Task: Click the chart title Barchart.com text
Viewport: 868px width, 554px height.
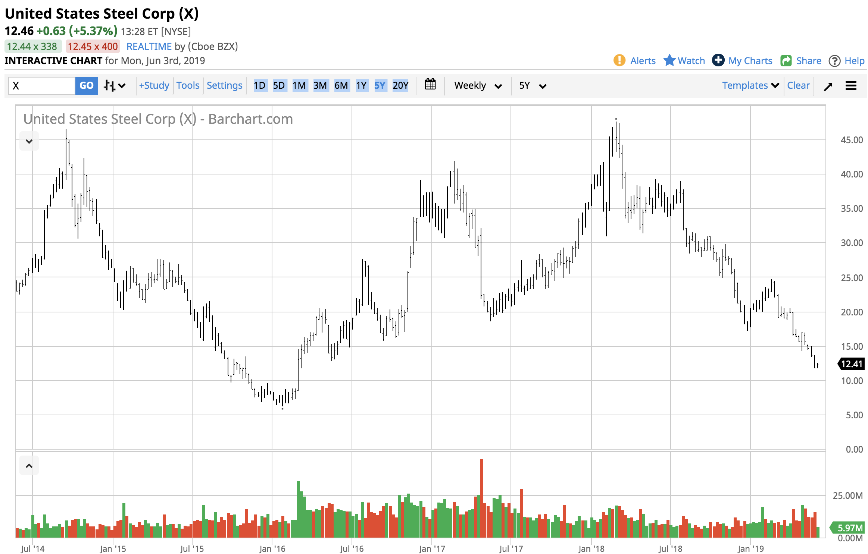Action: pyautogui.click(x=250, y=119)
